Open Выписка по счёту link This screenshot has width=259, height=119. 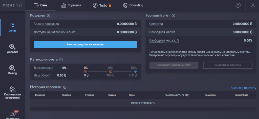coord(243,88)
